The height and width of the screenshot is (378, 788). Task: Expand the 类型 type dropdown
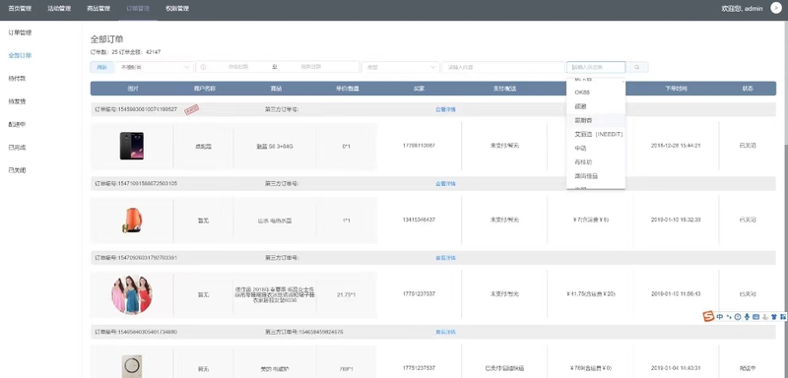[401, 67]
